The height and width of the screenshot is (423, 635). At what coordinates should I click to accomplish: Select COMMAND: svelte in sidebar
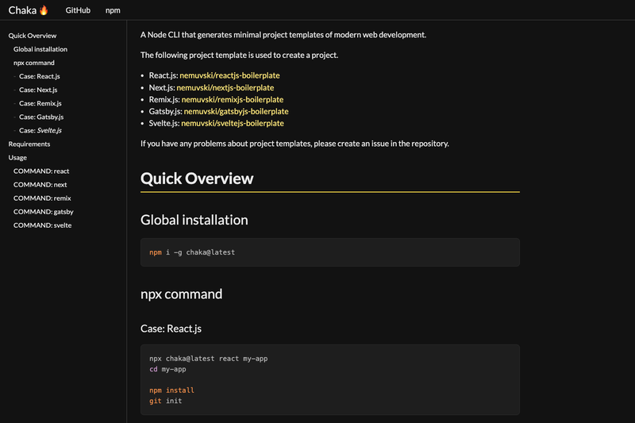(x=43, y=225)
